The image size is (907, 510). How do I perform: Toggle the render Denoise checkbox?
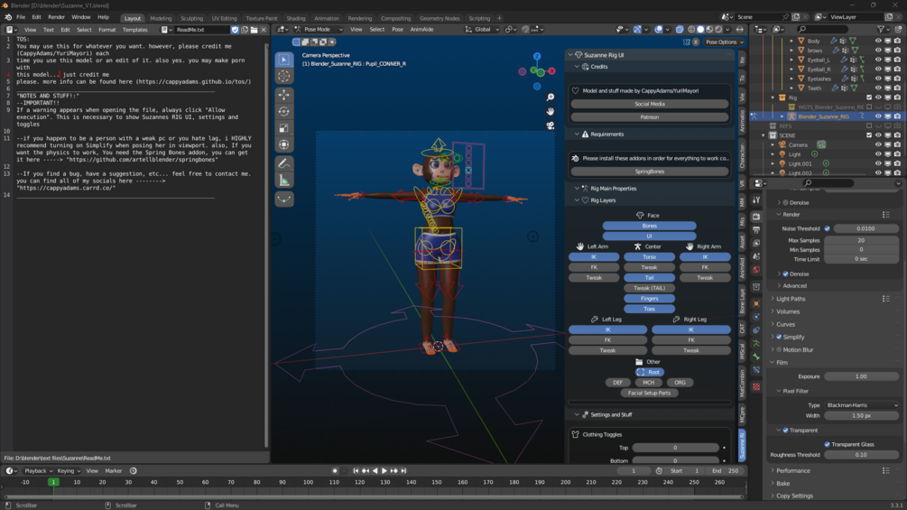(785, 274)
